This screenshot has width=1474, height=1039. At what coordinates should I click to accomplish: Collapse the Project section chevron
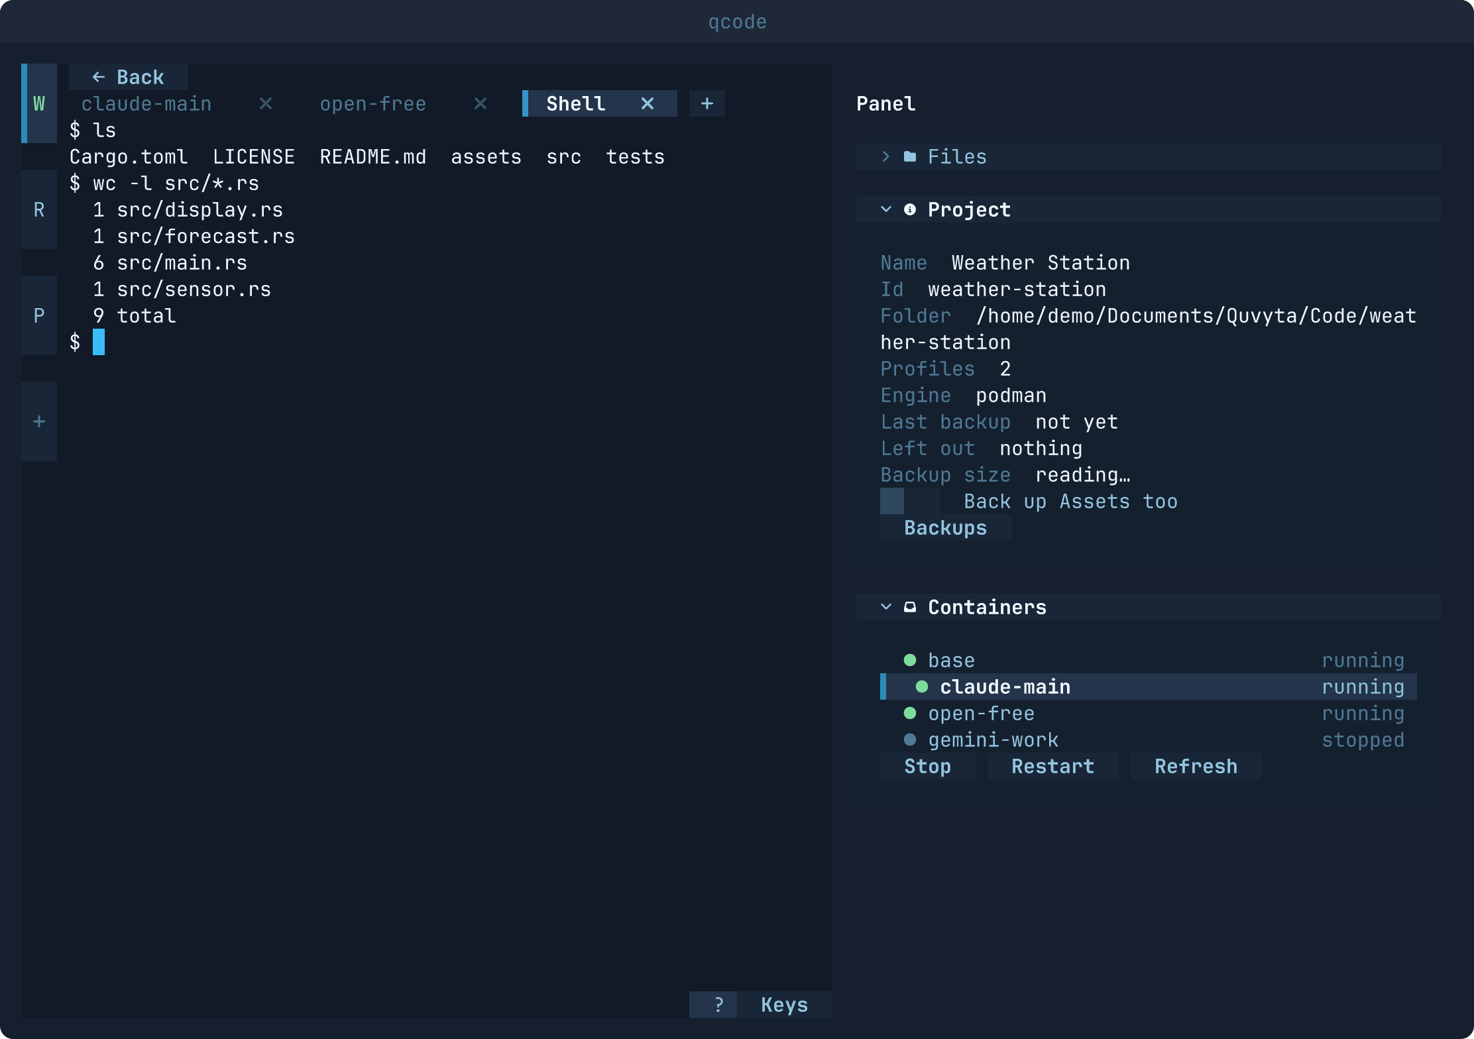click(x=886, y=209)
